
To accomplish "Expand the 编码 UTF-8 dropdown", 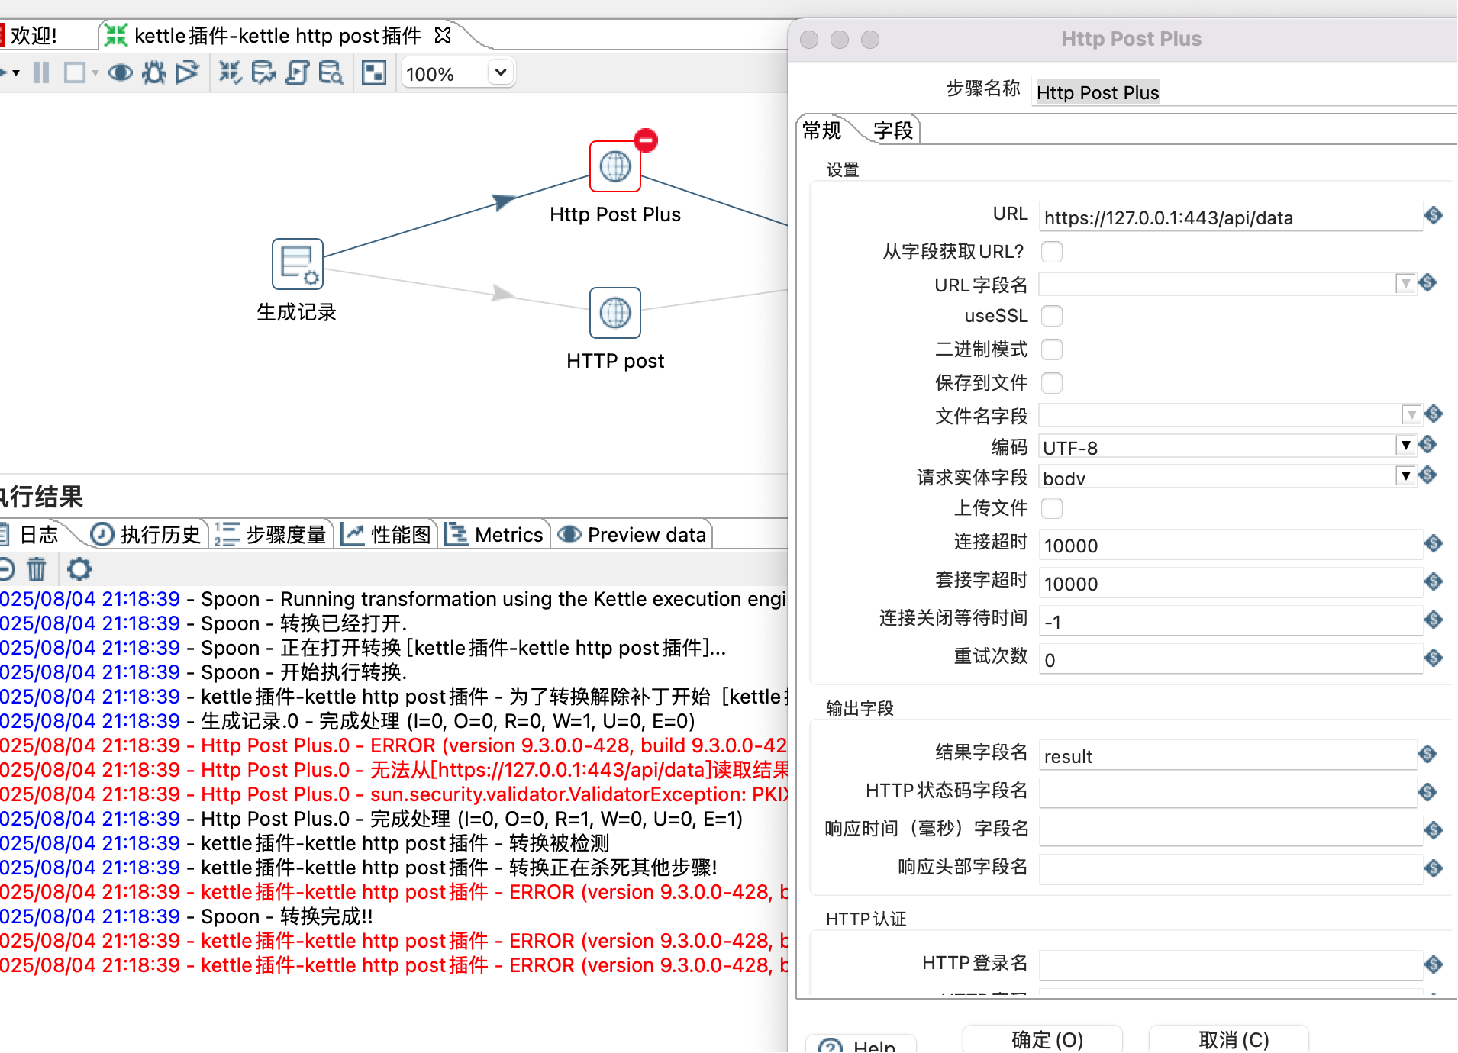I will [x=1405, y=445].
